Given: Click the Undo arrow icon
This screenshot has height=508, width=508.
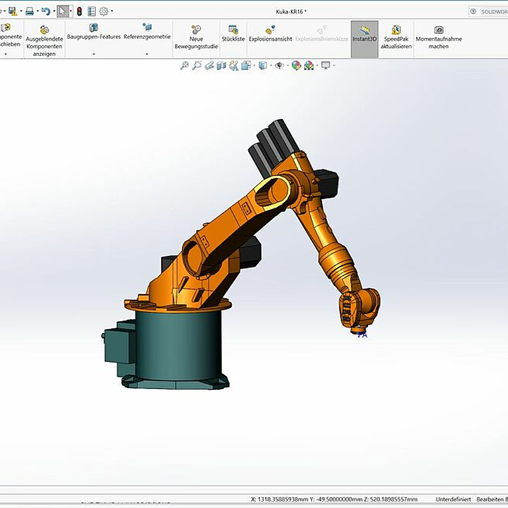Looking at the screenshot, I should pos(46,11).
